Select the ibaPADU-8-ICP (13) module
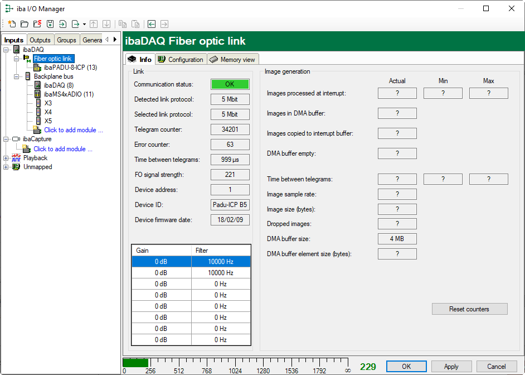 pos(70,68)
